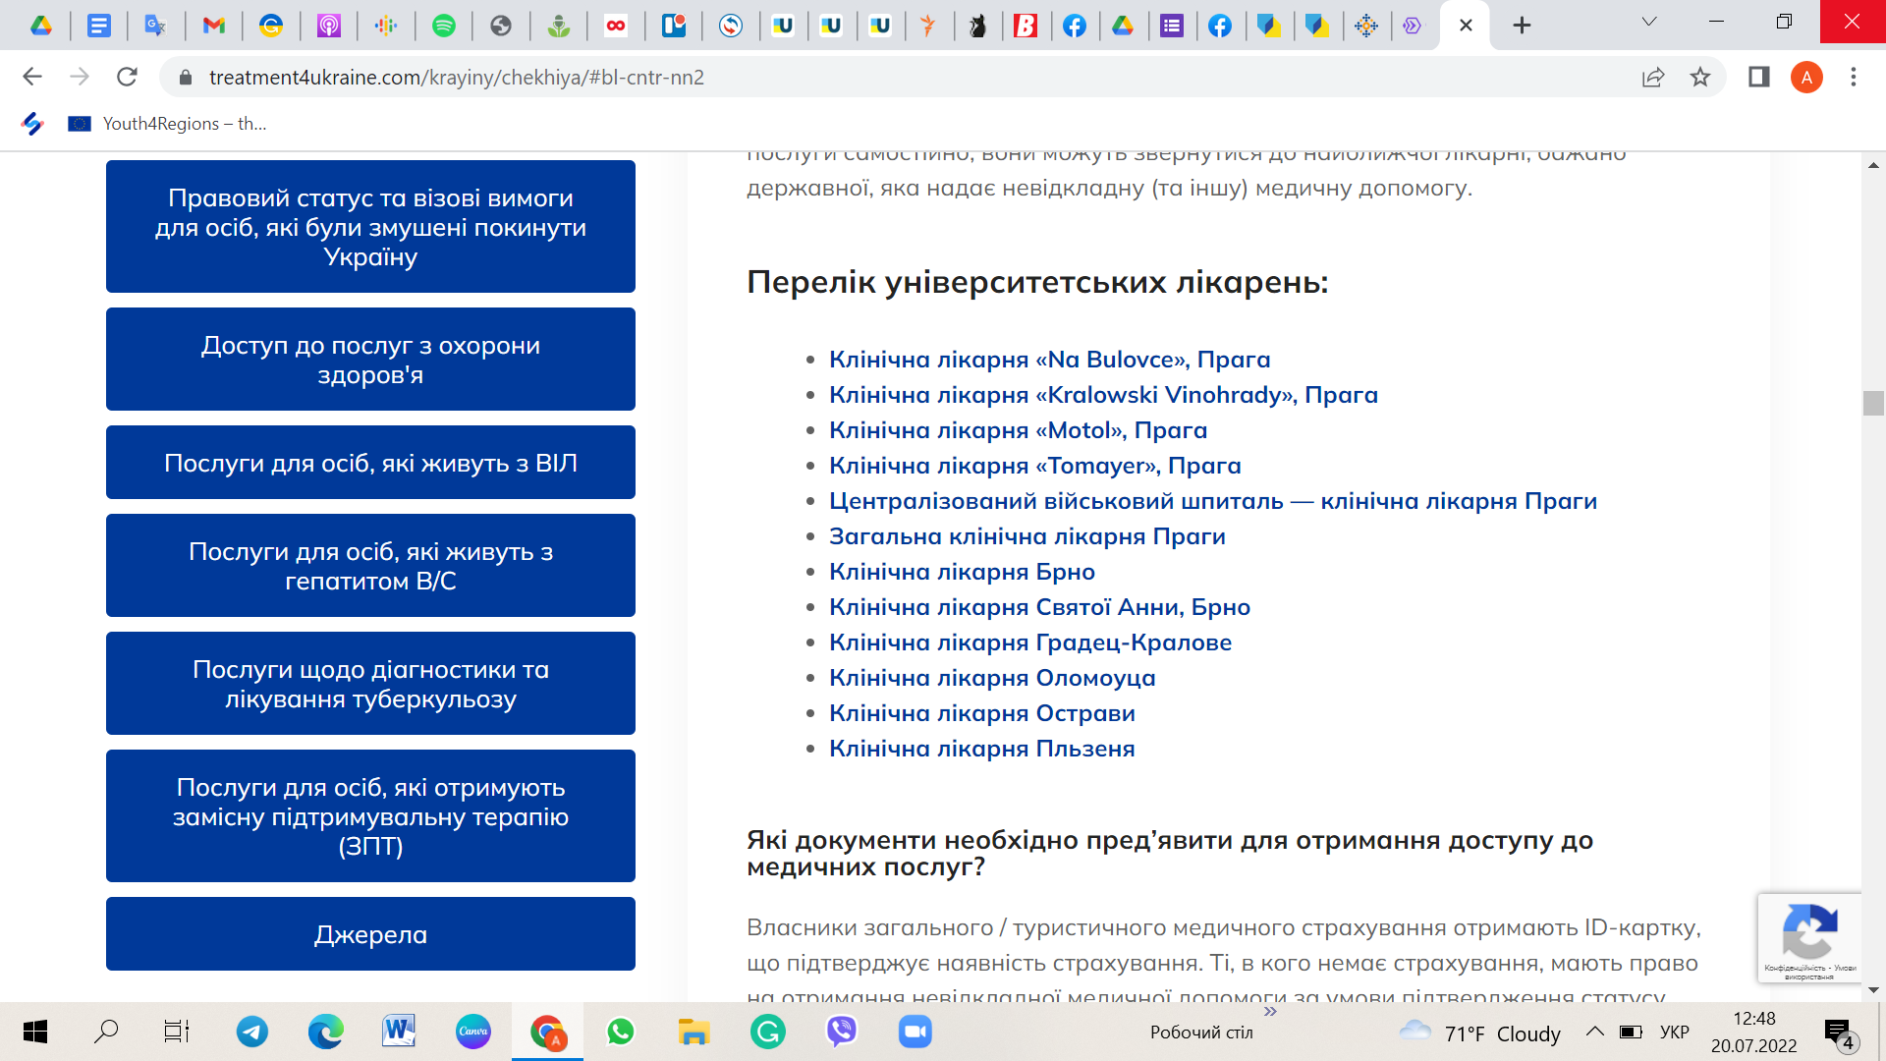Toggle the browser side panel
This screenshot has width=1886, height=1061.
tap(1758, 78)
